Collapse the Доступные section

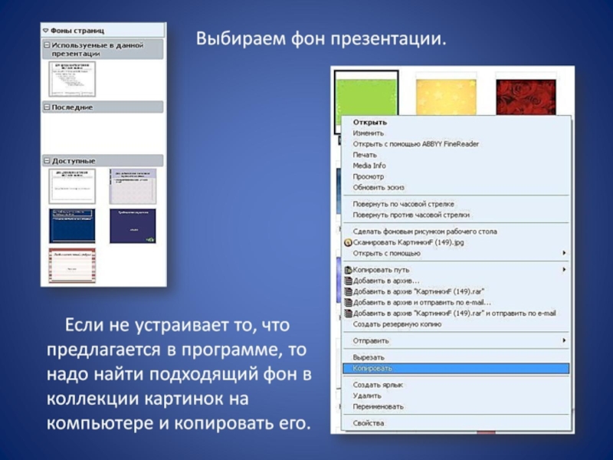point(48,161)
